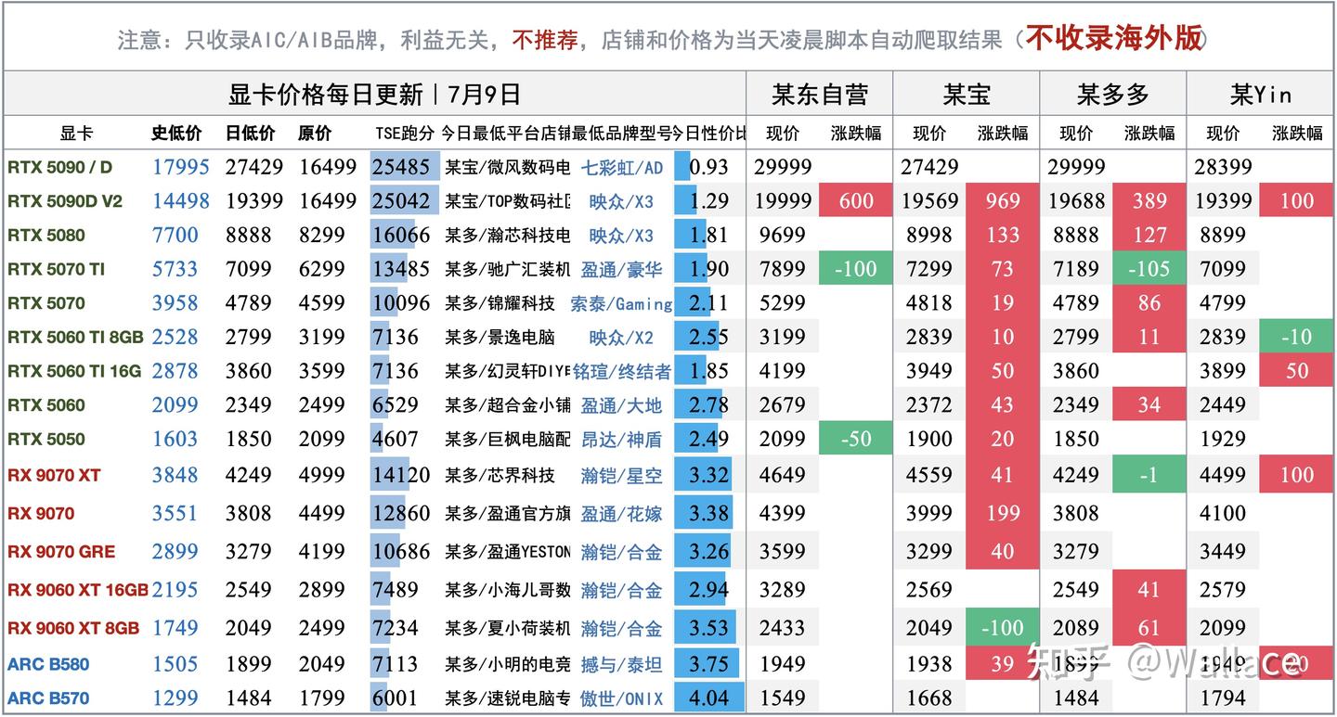Click the 史低价 column header
Screen dimensions: 1337x717
tap(176, 133)
